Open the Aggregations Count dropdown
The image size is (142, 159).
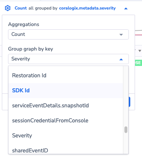pyautogui.click(x=68, y=34)
